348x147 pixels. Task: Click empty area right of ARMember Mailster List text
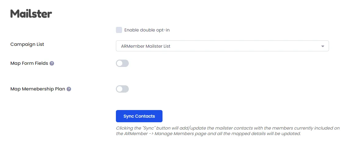point(244,46)
